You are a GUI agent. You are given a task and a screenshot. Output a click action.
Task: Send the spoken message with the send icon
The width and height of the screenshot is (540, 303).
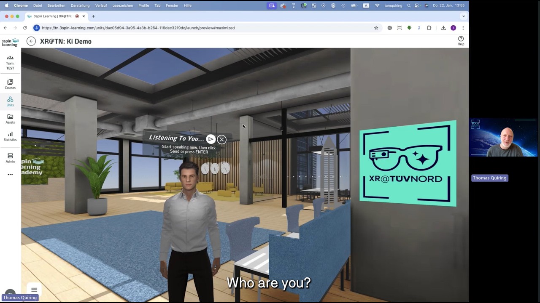click(x=211, y=139)
